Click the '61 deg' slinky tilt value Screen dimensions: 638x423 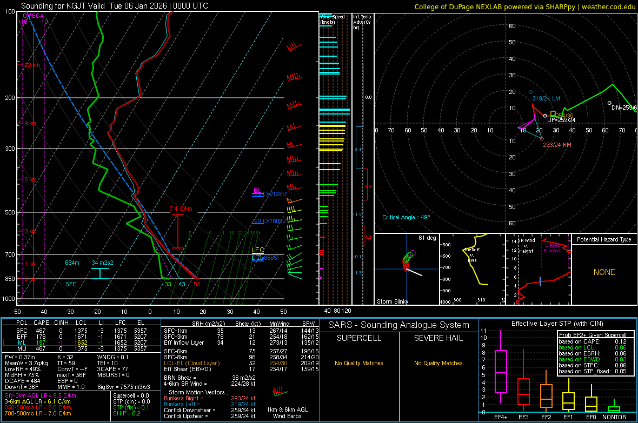pos(427,238)
